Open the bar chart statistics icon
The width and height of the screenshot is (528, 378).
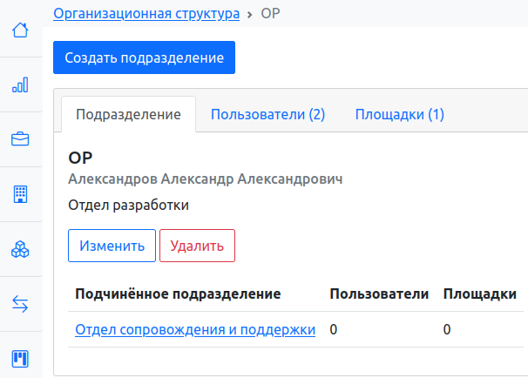(20, 84)
